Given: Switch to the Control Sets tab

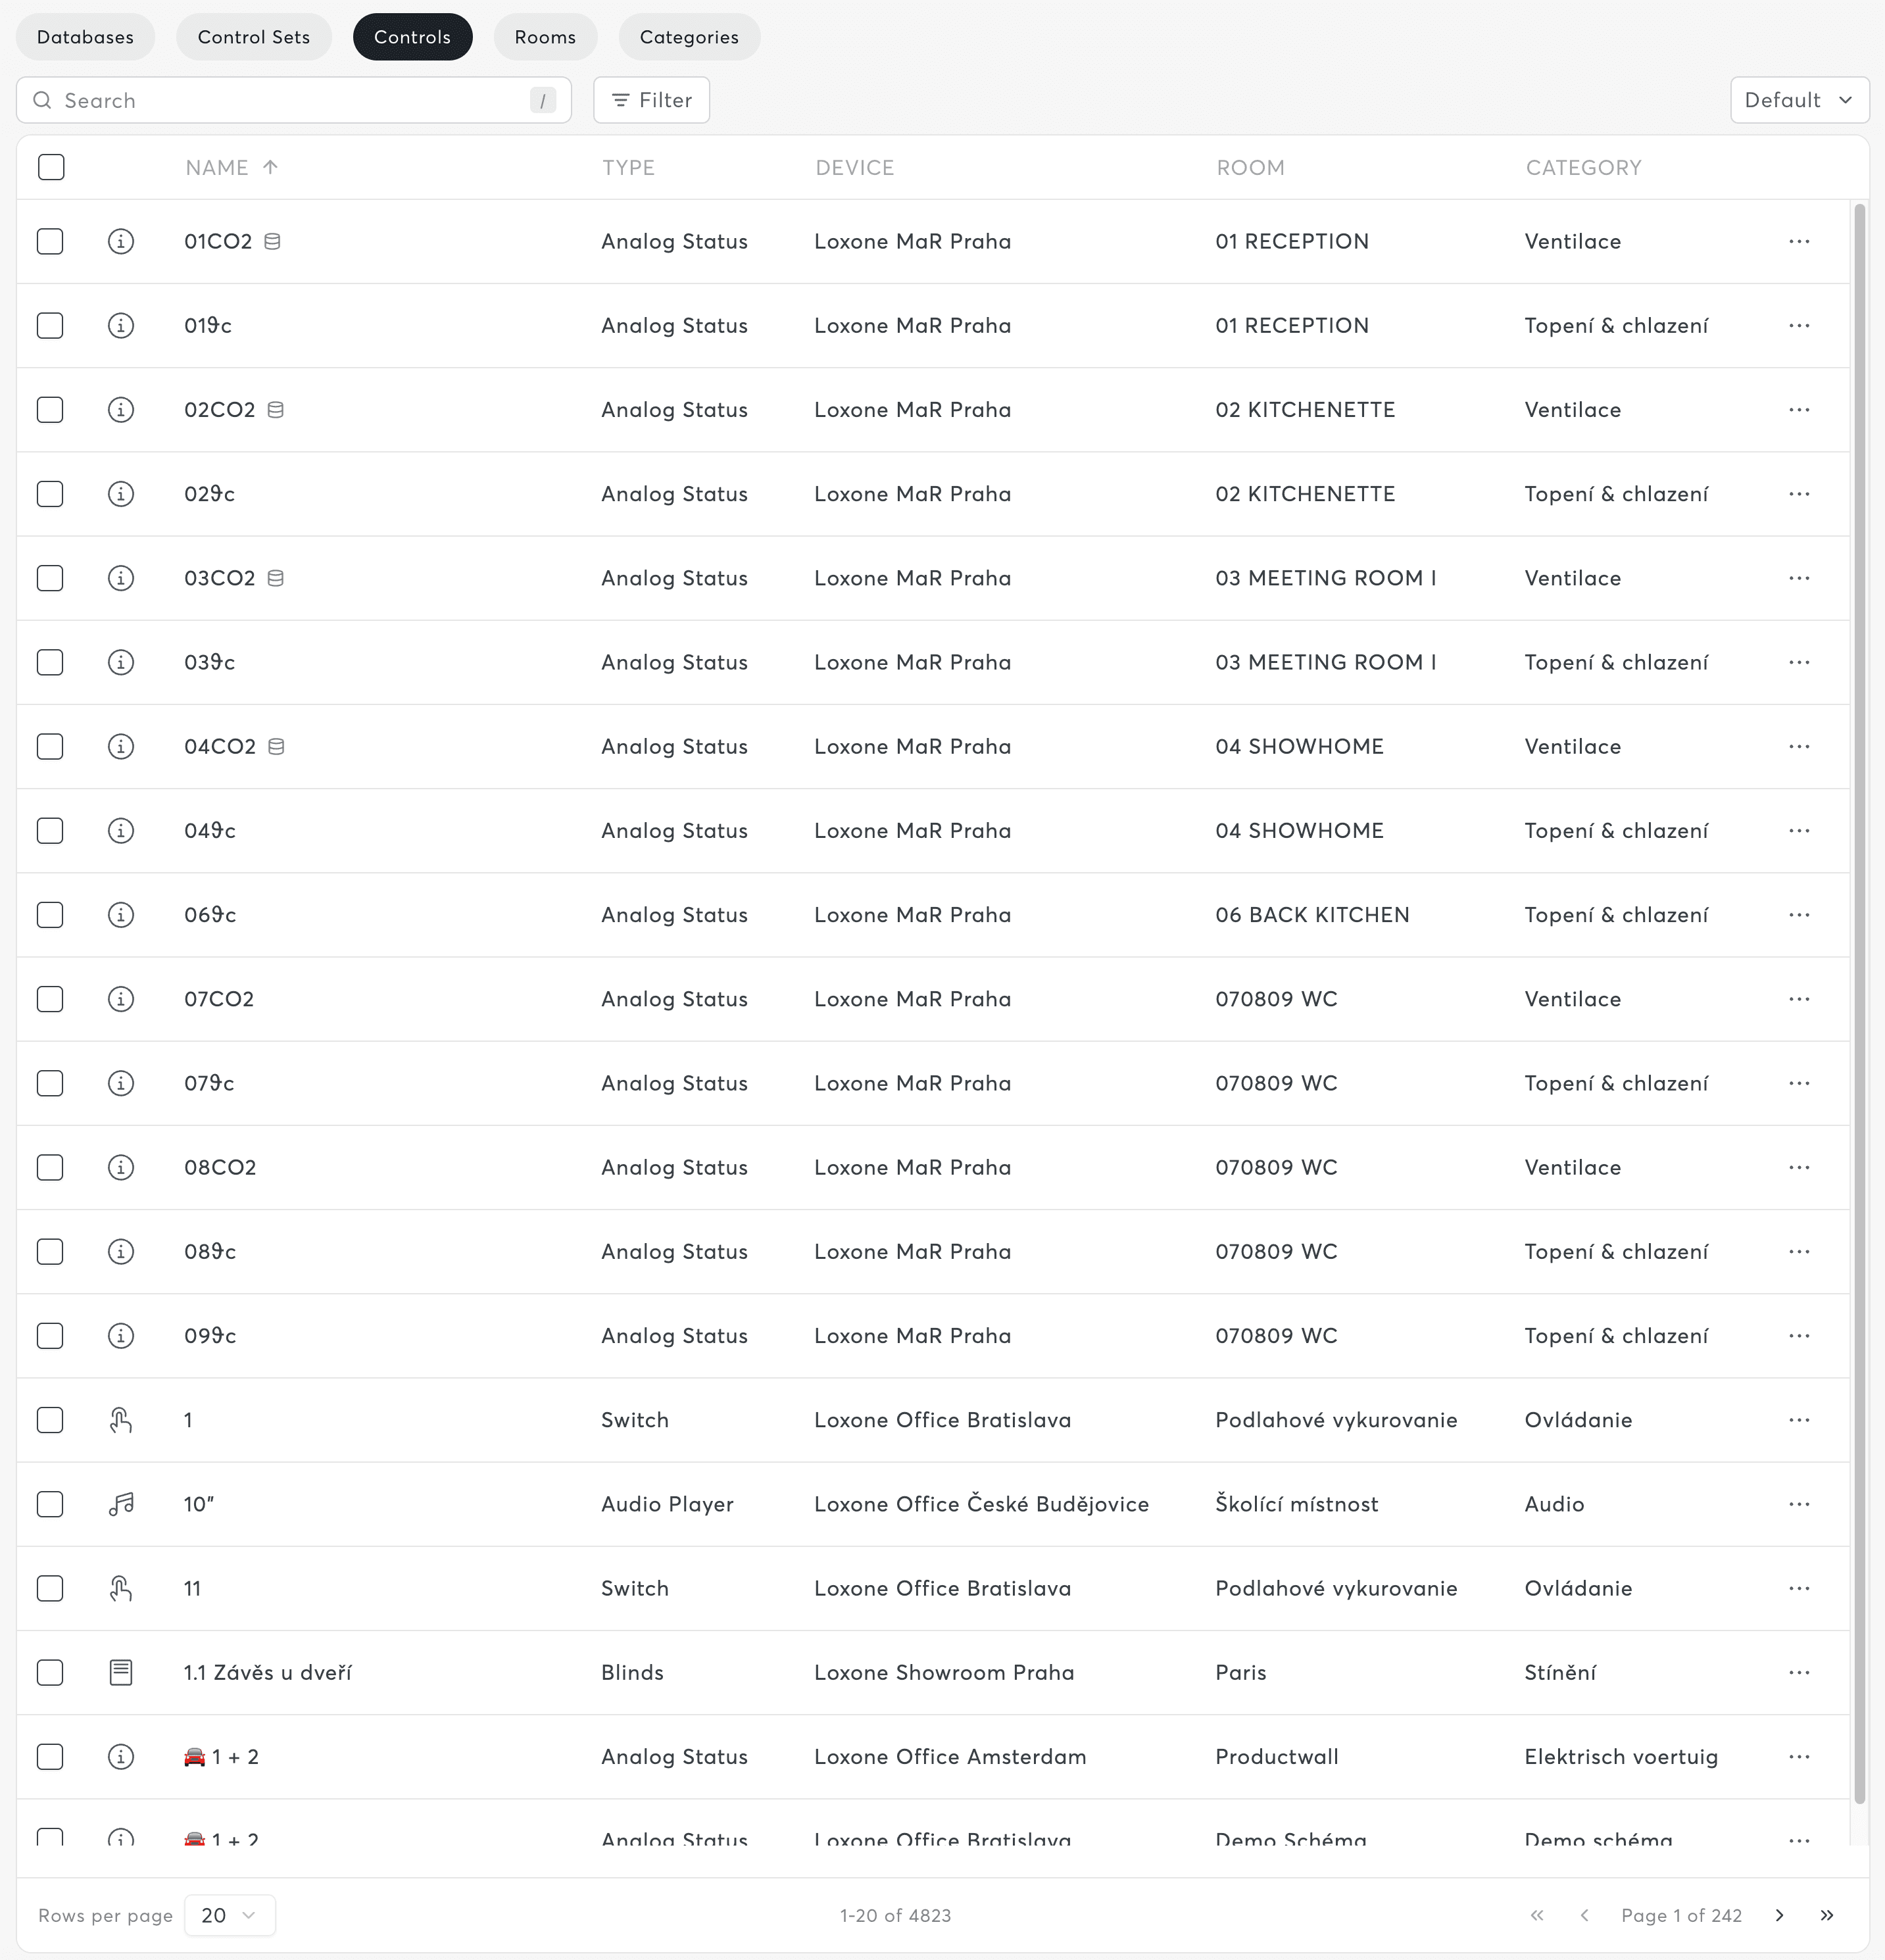Looking at the screenshot, I should coord(254,37).
